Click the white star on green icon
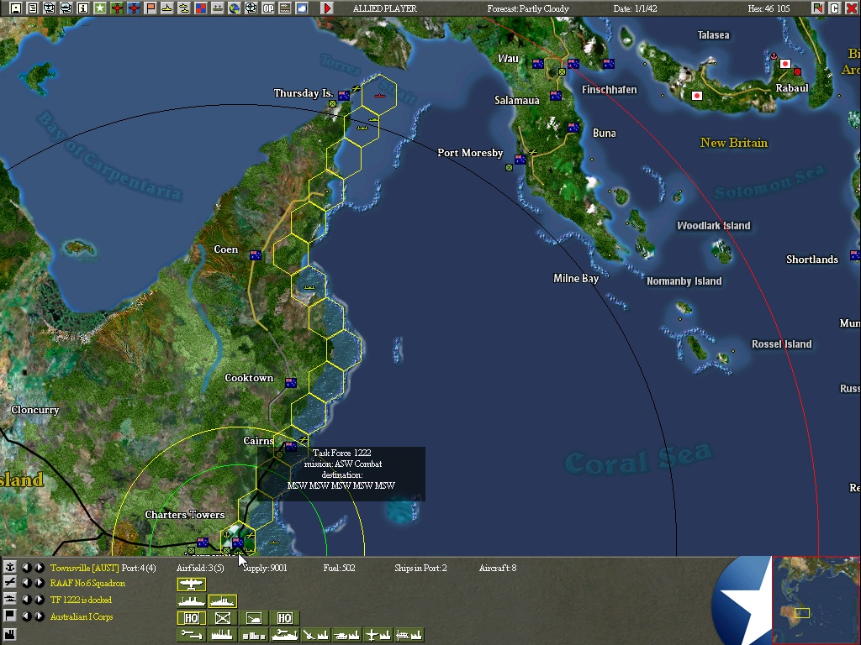This screenshot has width=861, height=645. (100, 8)
